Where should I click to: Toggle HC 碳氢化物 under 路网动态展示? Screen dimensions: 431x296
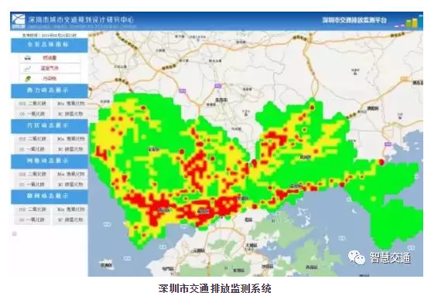point(70,220)
